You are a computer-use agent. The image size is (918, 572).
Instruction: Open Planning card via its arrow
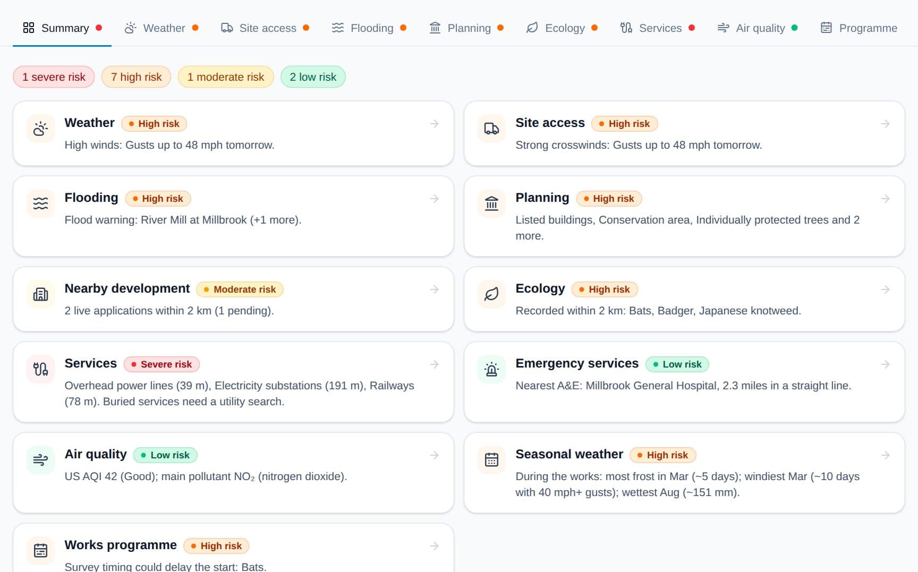point(885,199)
